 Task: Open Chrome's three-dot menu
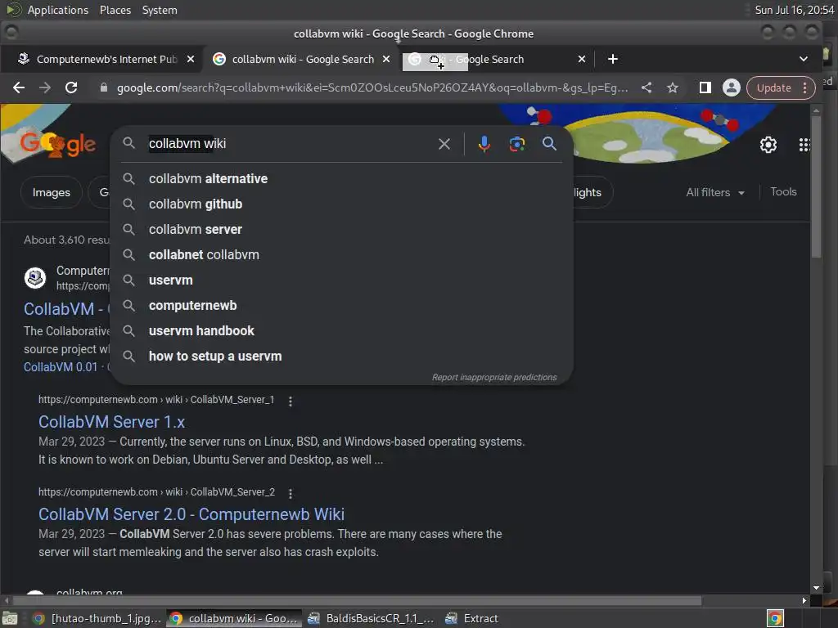click(805, 87)
